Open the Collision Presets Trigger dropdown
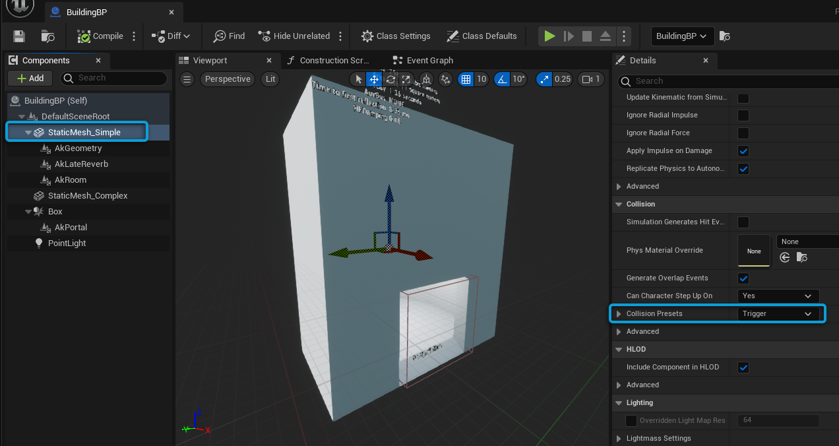The image size is (839, 446). (778, 314)
